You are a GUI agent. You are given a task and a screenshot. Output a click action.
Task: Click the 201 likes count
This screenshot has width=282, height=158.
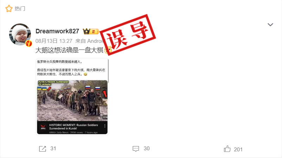coord(238,149)
